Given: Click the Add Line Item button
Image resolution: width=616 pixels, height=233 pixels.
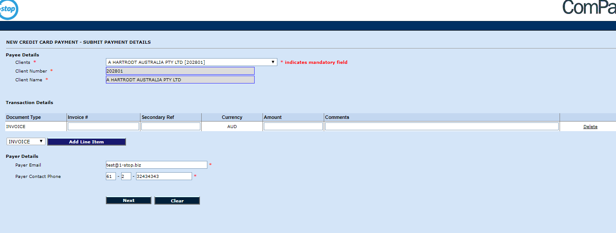Looking at the screenshot, I should coord(86,142).
